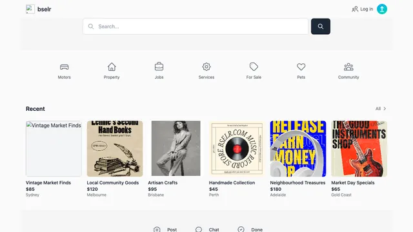Screen dimensions: 413x232
Task: Open the Property category house icon
Action: click(112, 67)
